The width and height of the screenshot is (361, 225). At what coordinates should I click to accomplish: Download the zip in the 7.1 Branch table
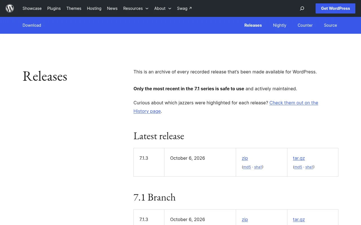tap(245, 219)
